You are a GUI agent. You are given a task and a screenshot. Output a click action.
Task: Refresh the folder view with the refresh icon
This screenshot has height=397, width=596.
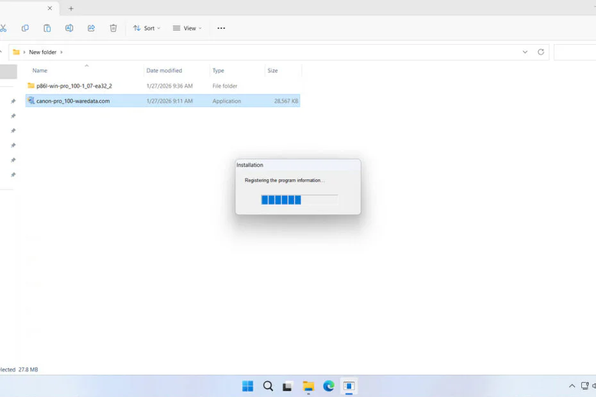tap(540, 52)
